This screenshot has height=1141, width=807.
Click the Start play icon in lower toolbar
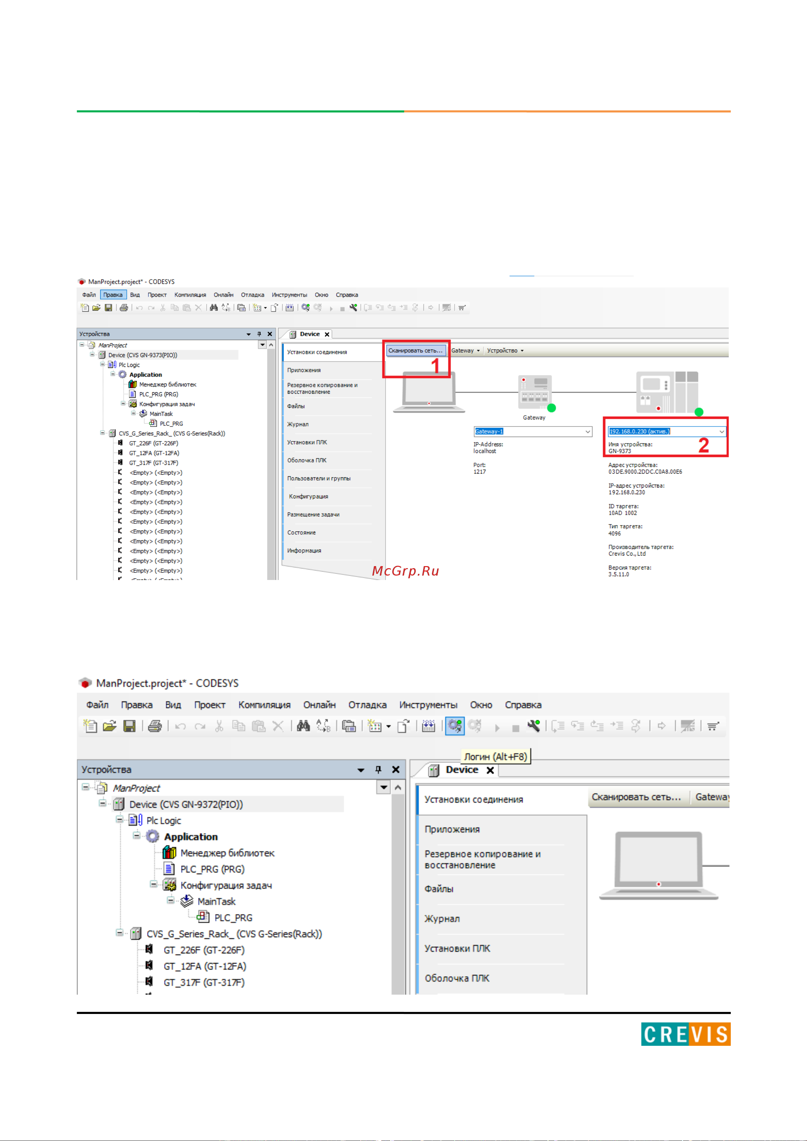497,728
